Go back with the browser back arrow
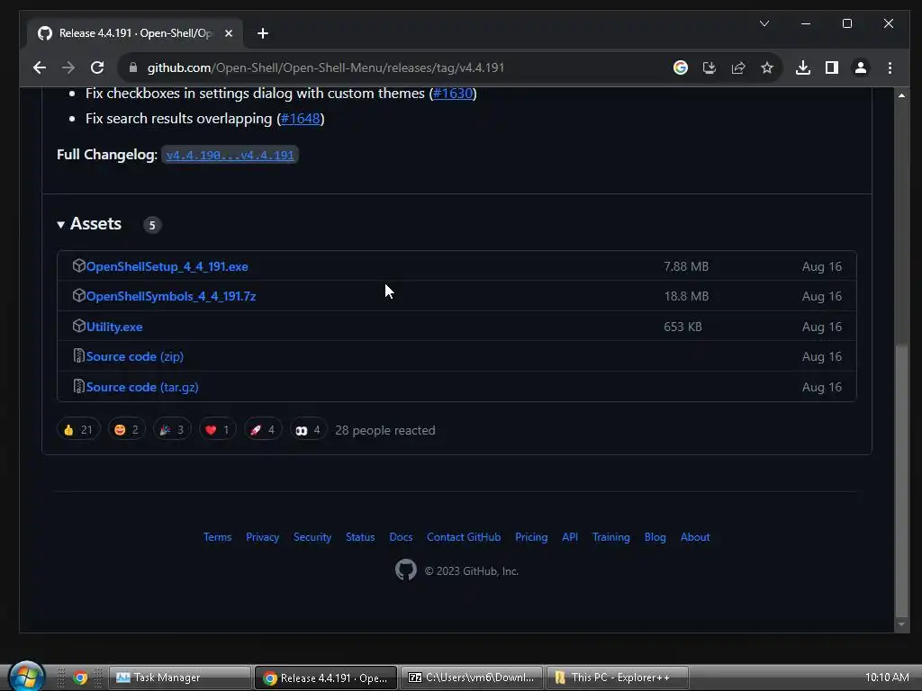This screenshot has height=691, width=922. click(x=40, y=67)
